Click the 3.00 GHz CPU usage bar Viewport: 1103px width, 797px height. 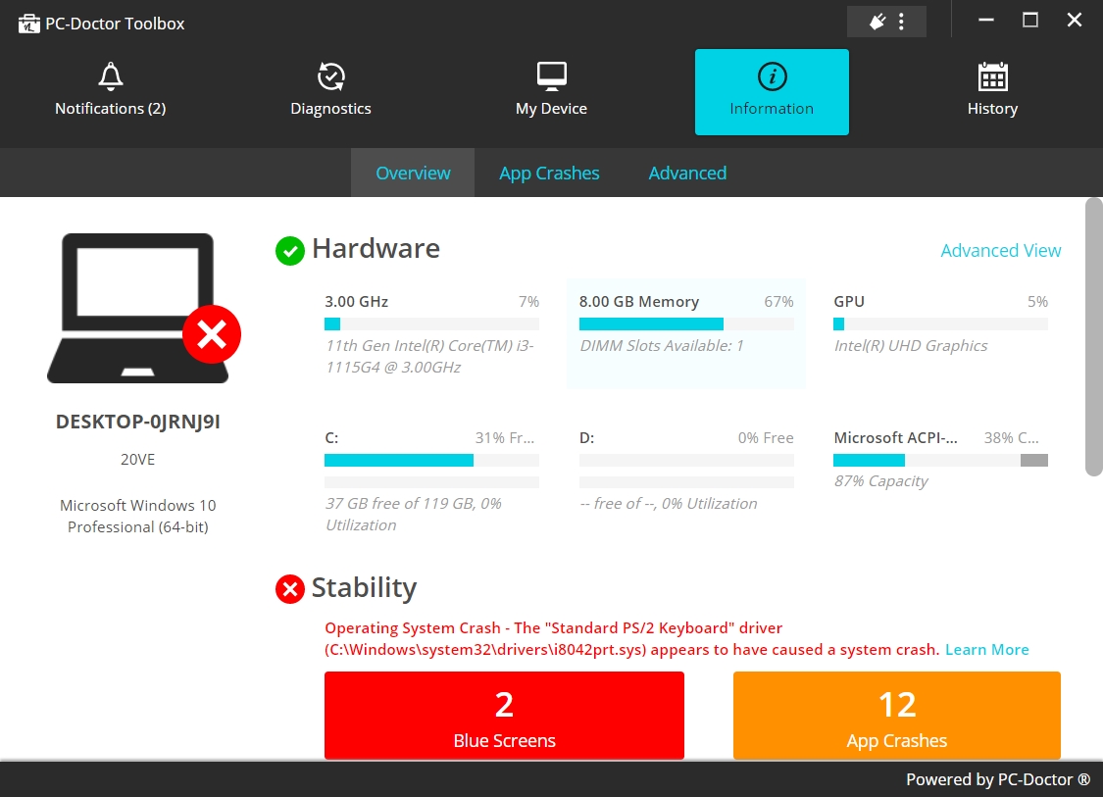pyautogui.click(x=432, y=324)
